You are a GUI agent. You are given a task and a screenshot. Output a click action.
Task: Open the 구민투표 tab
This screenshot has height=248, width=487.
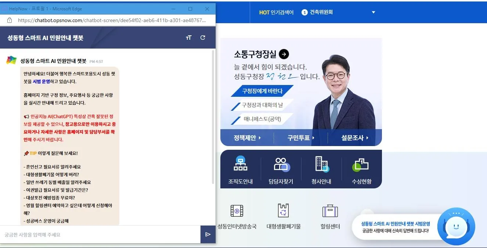(301, 138)
